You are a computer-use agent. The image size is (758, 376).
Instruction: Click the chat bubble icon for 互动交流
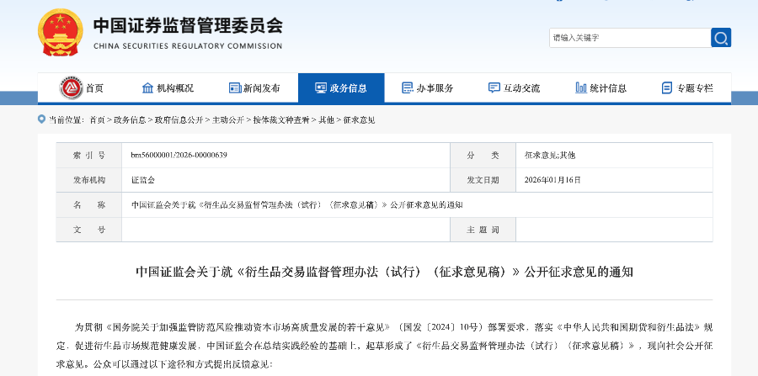(x=494, y=87)
